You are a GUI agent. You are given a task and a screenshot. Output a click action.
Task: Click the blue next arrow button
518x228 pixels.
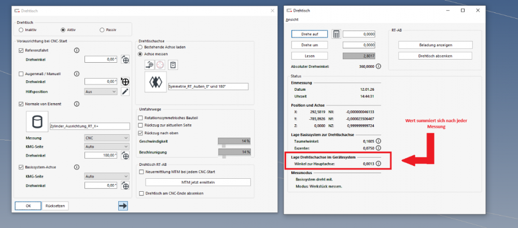point(123,206)
